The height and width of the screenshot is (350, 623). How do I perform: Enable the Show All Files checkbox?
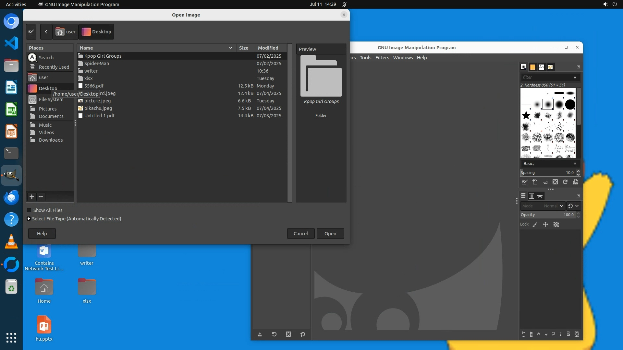(x=29, y=210)
